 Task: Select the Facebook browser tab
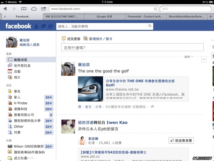22,16
